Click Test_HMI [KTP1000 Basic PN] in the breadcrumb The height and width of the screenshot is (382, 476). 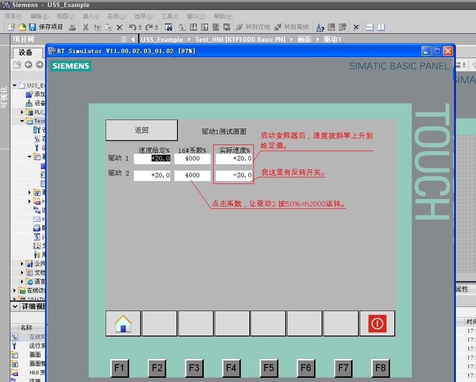[x=240, y=39]
